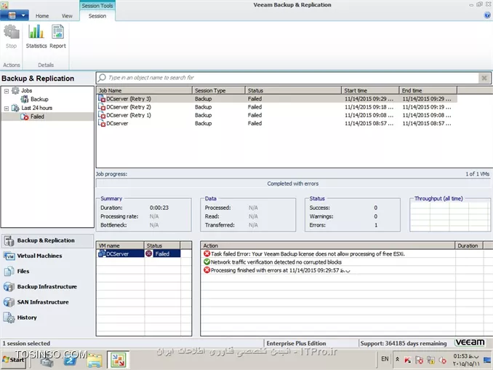This screenshot has width=493, height=370.
Task: Click the Support days remaining status text
Action: coord(404,343)
